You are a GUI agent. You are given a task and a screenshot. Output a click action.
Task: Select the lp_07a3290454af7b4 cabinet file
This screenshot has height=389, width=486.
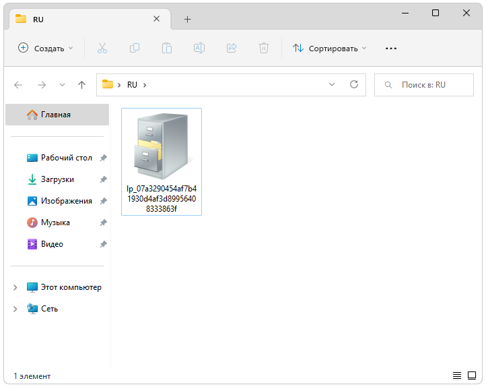pos(162,161)
